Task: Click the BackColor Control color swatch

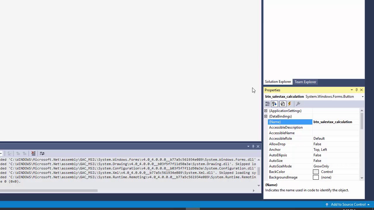Action: (316, 172)
